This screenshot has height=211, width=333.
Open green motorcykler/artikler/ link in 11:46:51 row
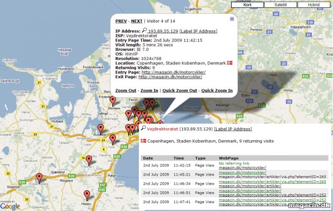click(x=250, y=191)
